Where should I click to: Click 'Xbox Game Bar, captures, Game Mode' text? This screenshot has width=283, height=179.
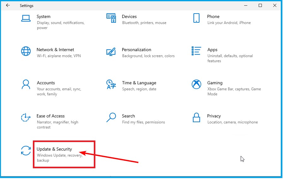point(234,92)
